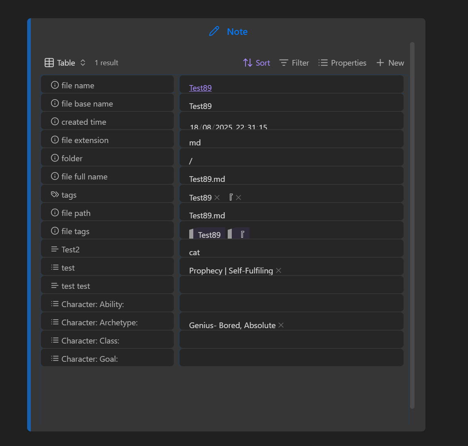This screenshot has height=446, width=468.
Task: Click the Test89 chip in file tags
Action: 209,235
